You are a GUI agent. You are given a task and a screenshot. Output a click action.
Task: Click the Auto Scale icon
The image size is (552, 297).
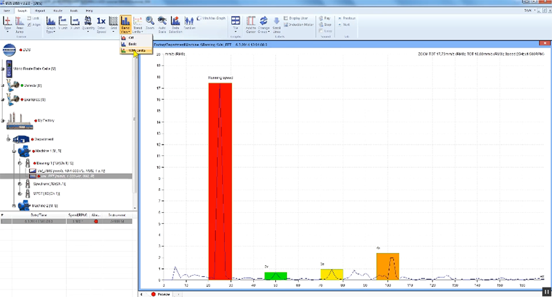pos(162,24)
